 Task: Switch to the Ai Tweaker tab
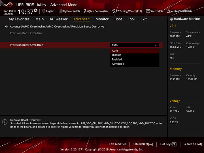click(59, 19)
